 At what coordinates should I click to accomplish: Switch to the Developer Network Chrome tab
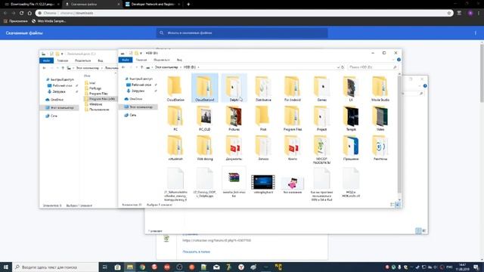[x=153, y=5]
